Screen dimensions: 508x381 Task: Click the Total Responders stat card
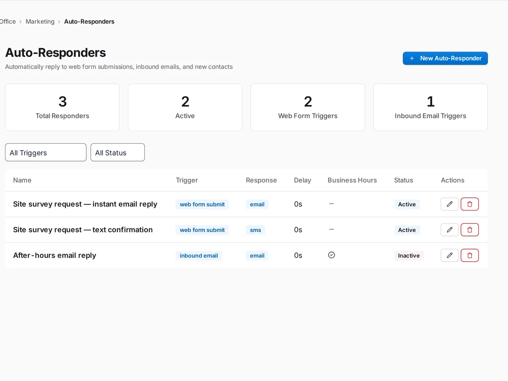[x=62, y=107]
